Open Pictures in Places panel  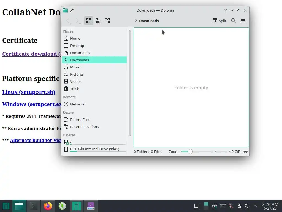[x=94, y=74]
